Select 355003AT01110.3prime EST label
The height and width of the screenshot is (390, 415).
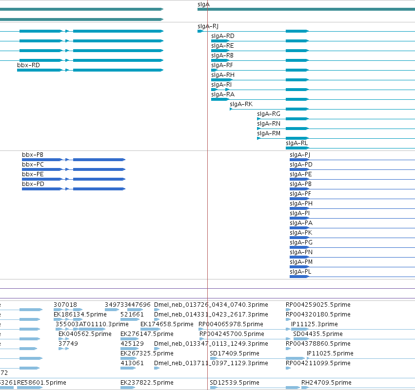(92, 324)
